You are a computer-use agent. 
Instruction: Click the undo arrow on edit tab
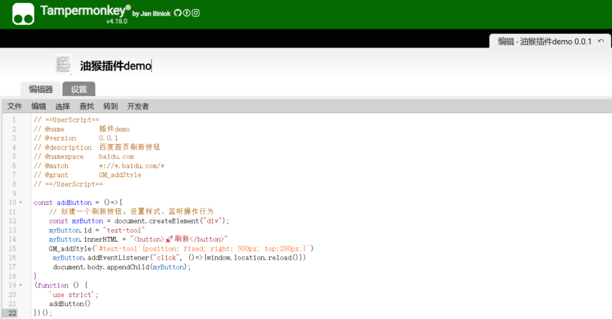(x=601, y=41)
